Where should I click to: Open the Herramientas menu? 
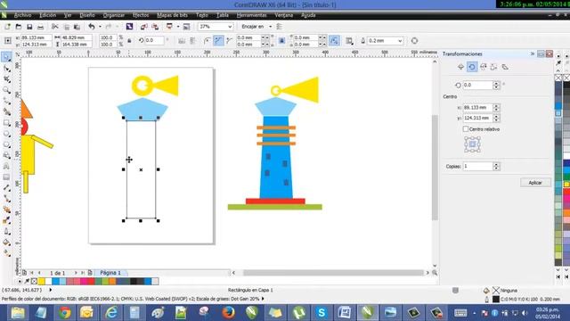(x=251, y=15)
